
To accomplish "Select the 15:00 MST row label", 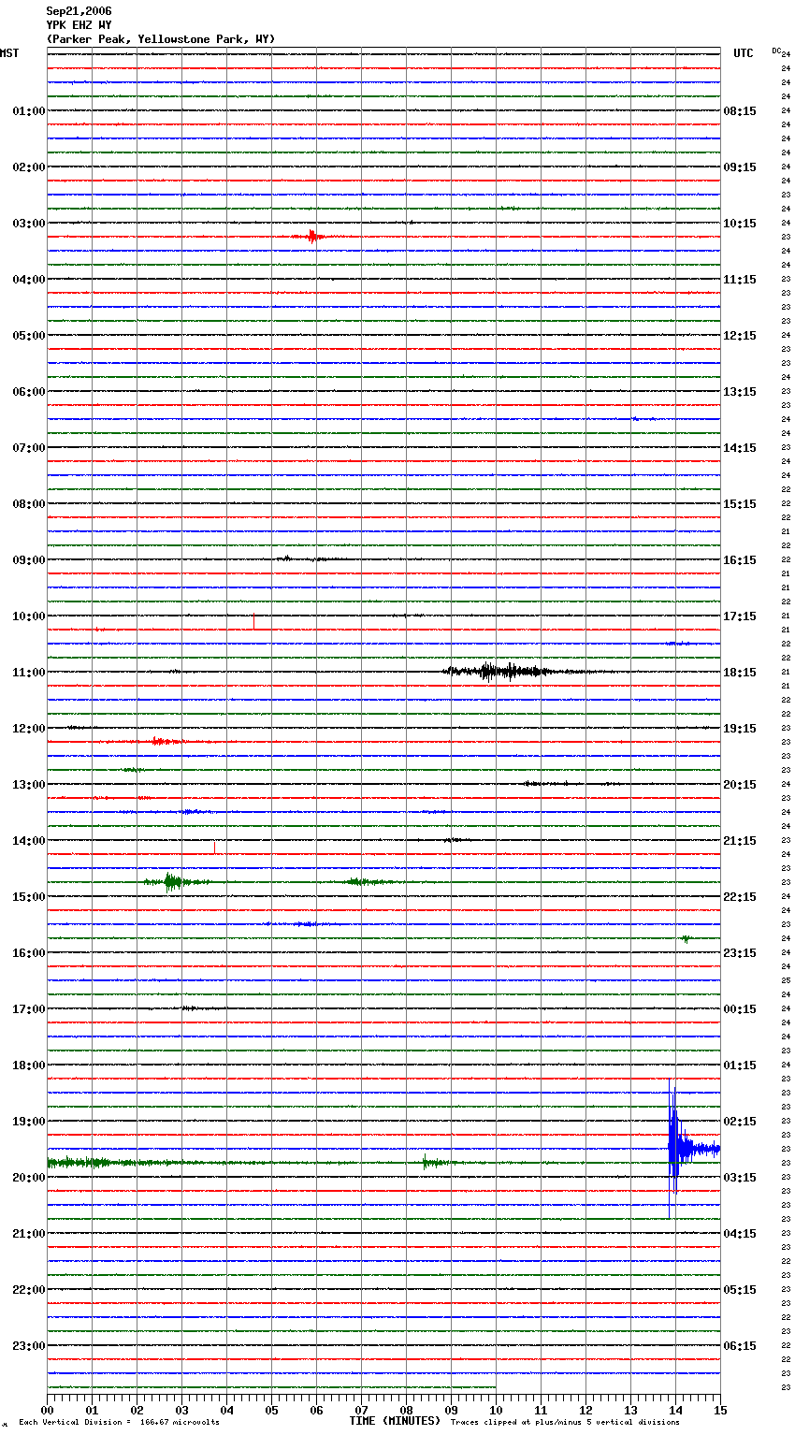I will 28,897.
